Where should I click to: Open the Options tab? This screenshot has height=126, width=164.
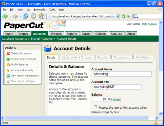(x=101, y=34)
